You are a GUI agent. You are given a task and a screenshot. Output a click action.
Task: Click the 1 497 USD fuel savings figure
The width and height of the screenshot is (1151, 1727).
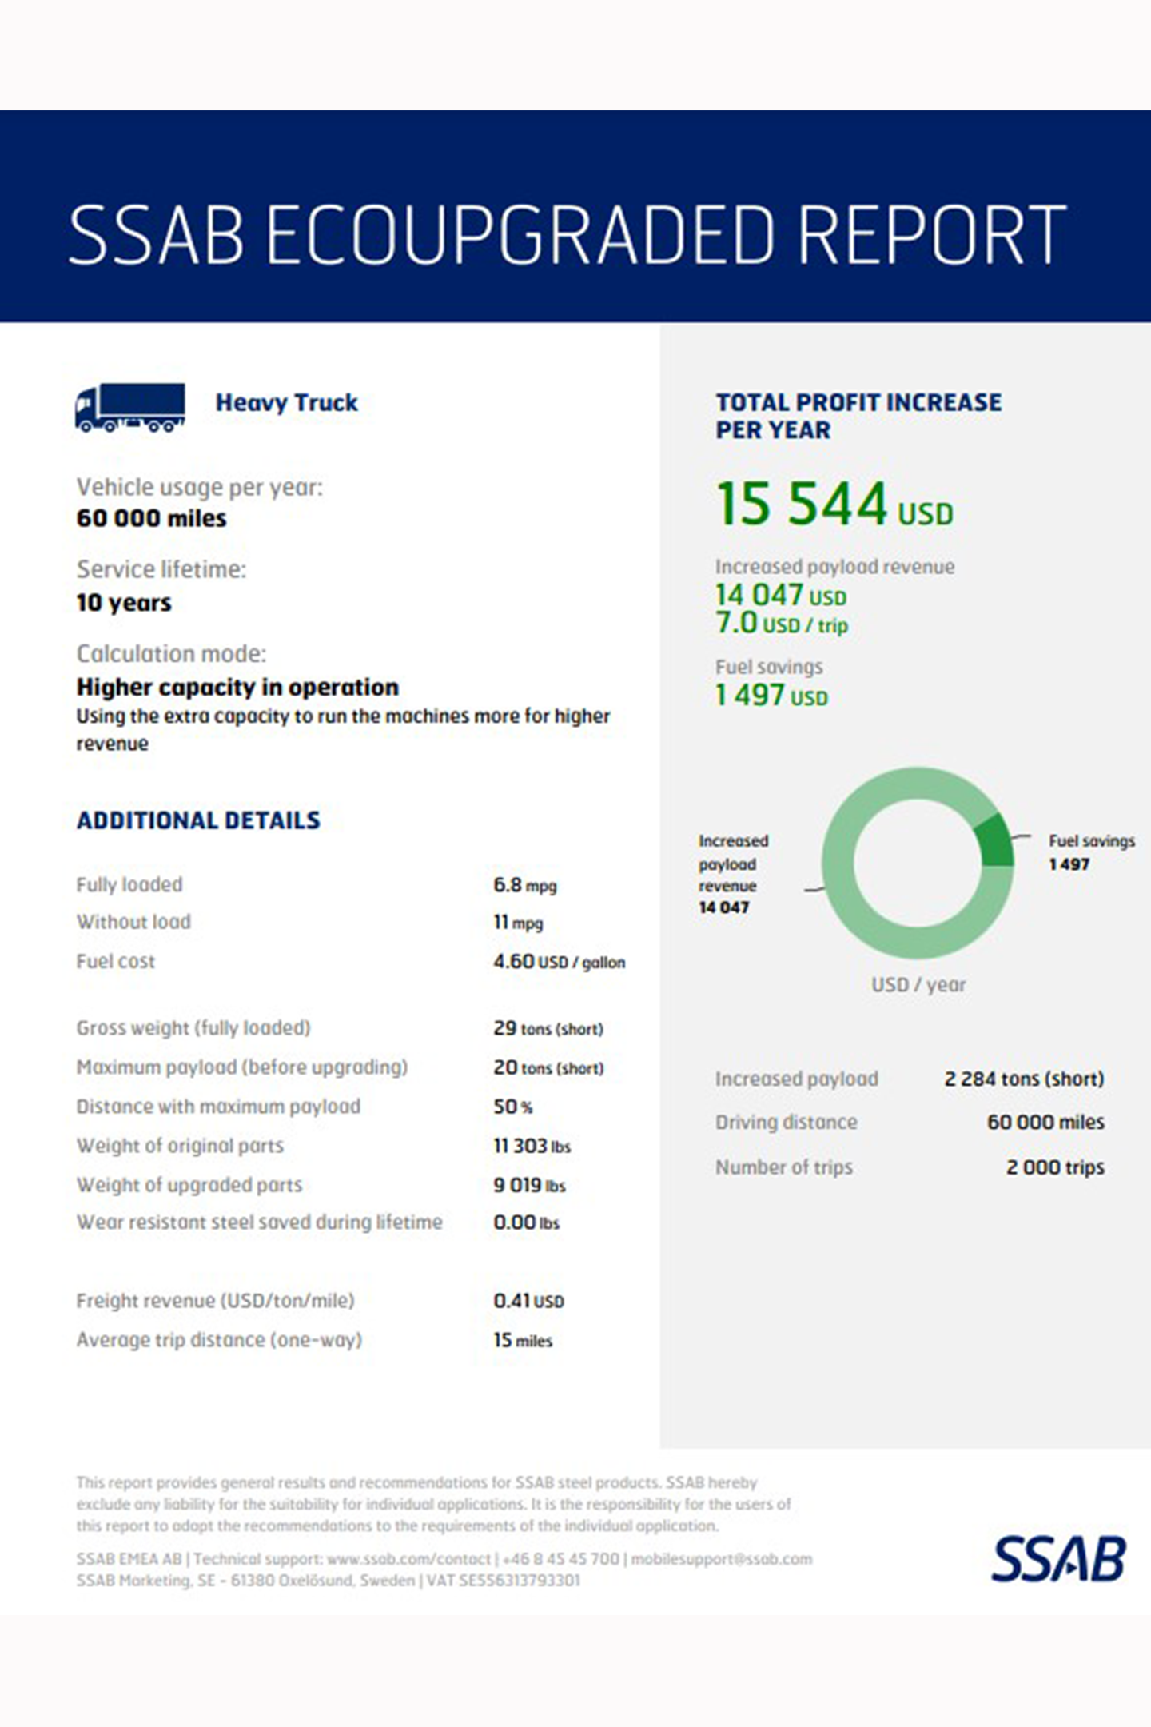click(771, 696)
